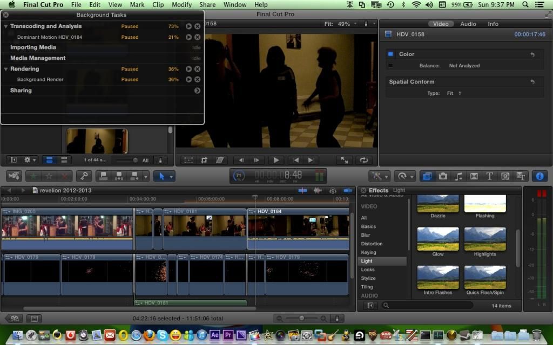Open the Generators Browser icon
This screenshot has height=345, width=553.
[505, 176]
